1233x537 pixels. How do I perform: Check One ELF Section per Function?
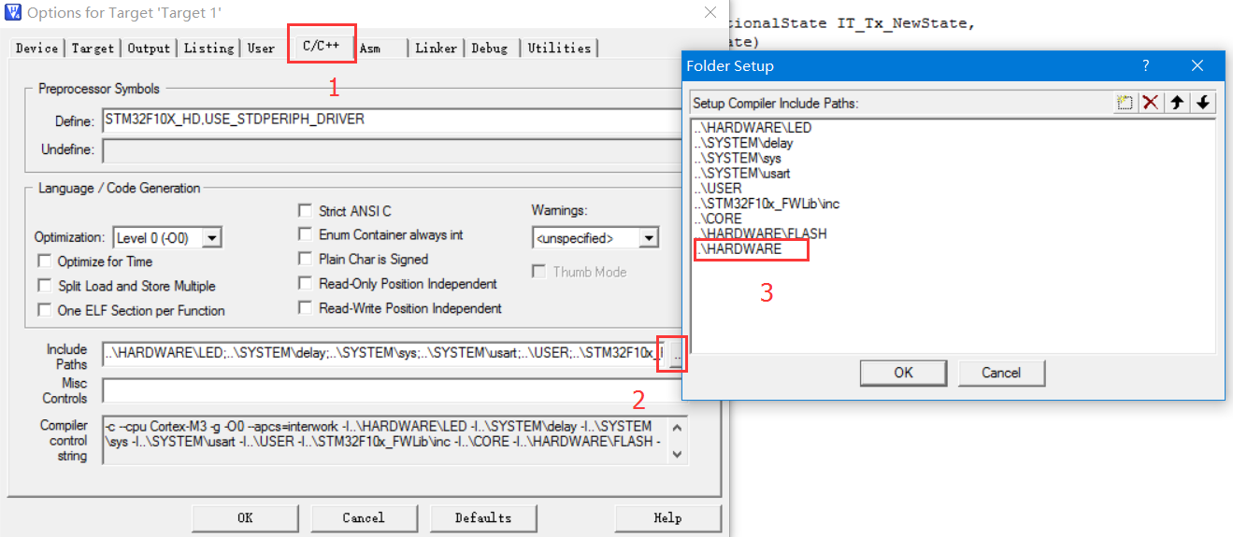[x=45, y=310]
